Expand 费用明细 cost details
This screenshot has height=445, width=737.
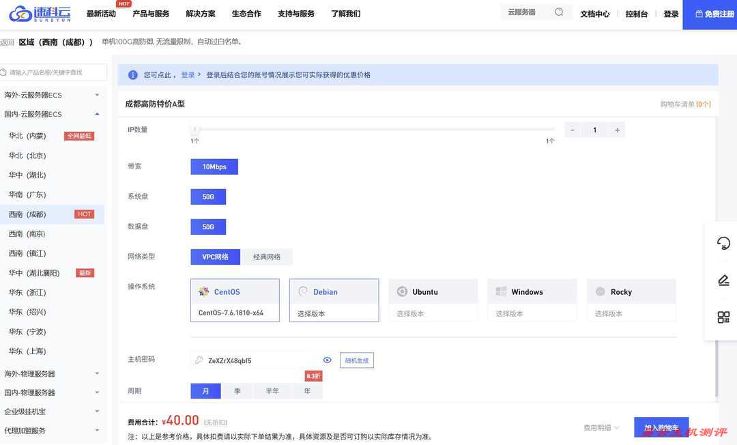click(601, 428)
